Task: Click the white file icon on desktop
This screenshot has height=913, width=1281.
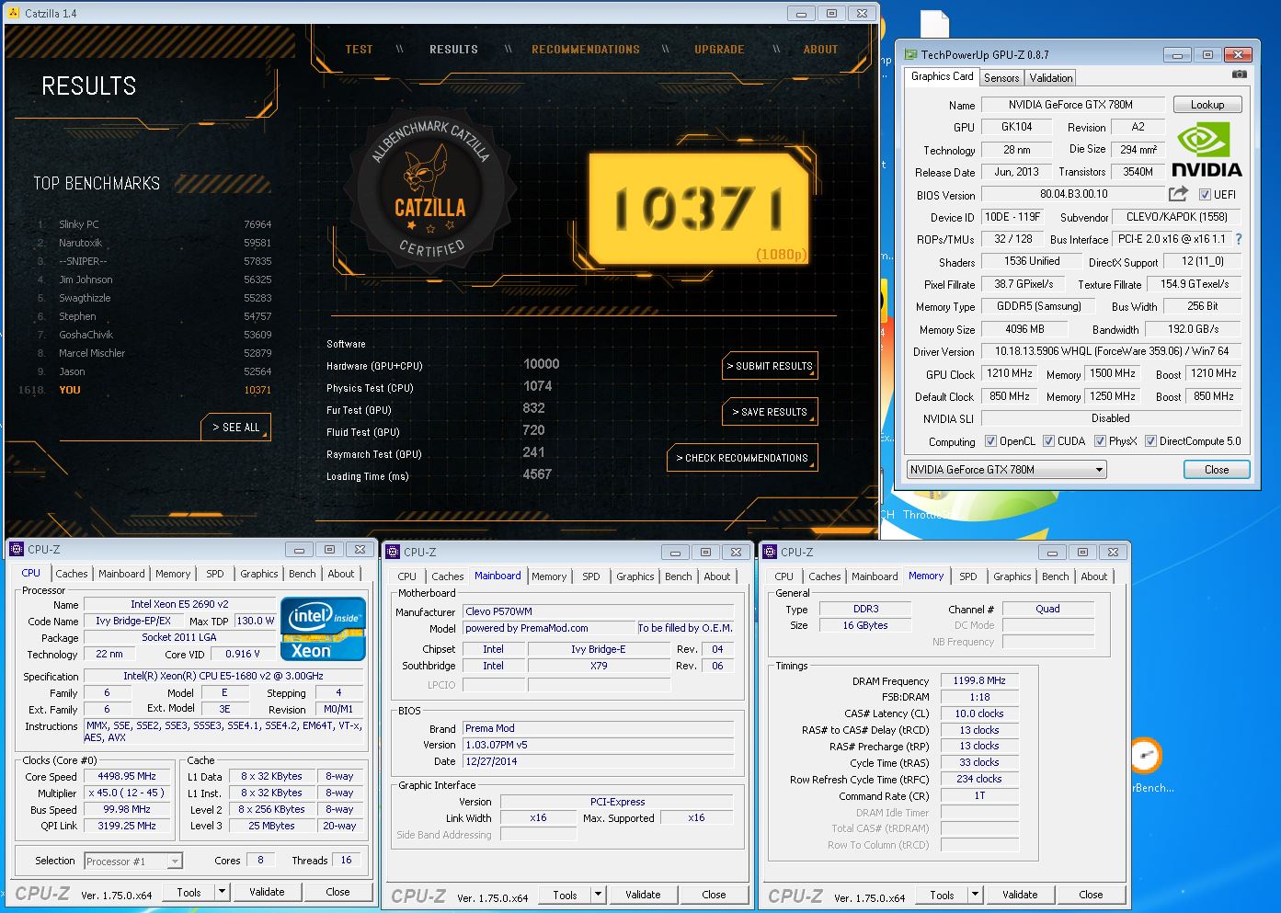Action: (x=933, y=24)
